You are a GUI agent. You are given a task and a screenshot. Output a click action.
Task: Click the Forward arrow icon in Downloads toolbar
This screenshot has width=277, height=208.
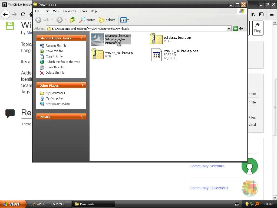pos(60,20)
